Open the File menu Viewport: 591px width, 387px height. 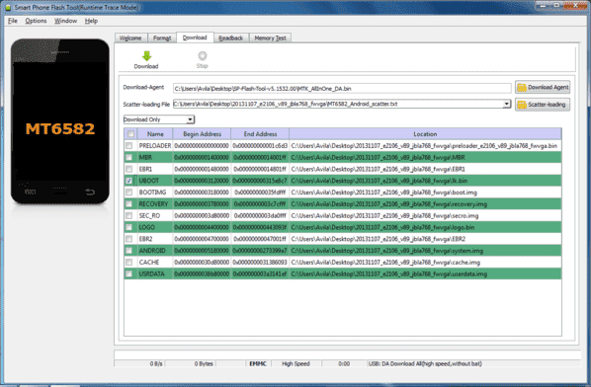coord(13,21)
